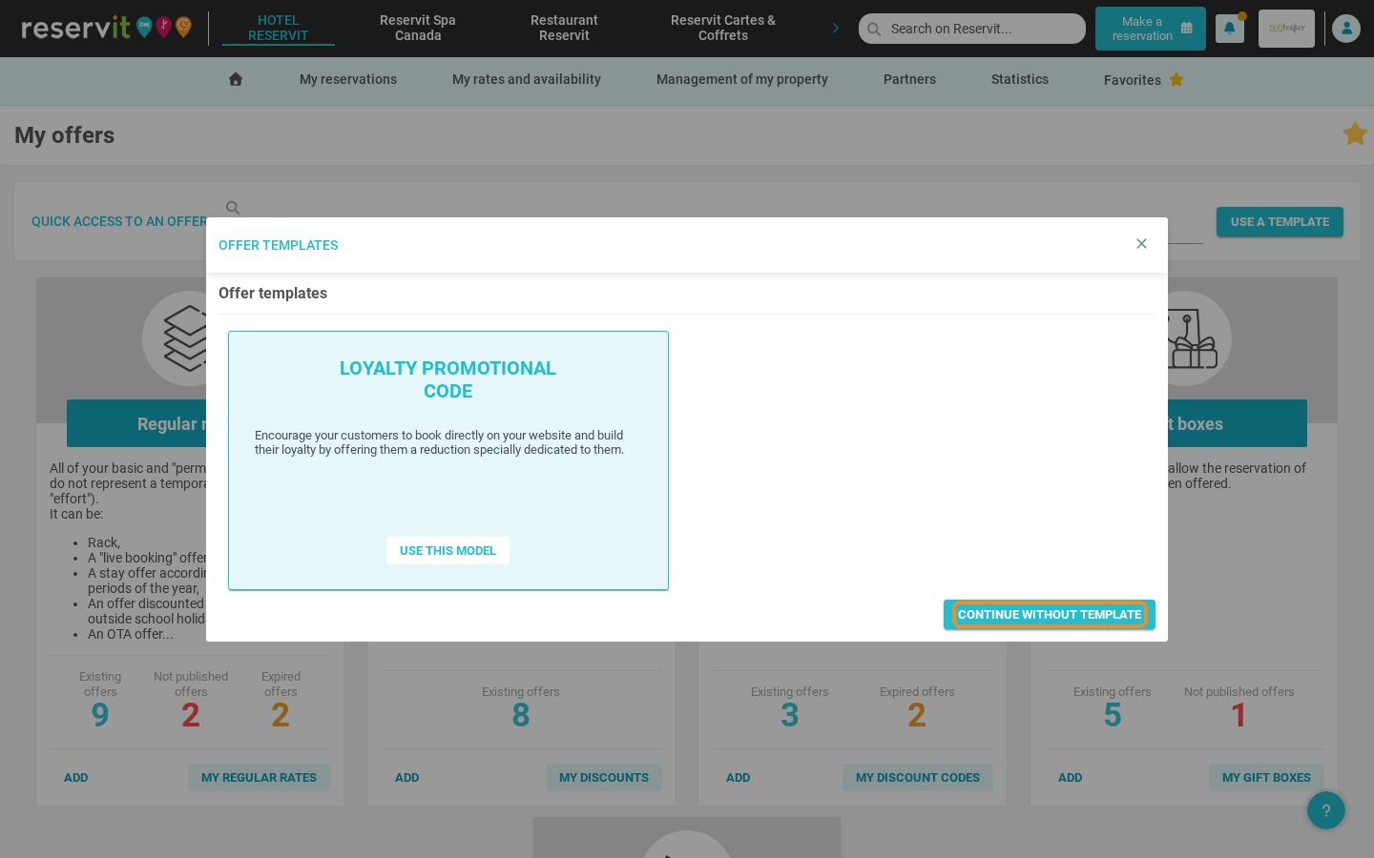Switch to the HOTEL RESERVIT tab

(x=279, y=28)
